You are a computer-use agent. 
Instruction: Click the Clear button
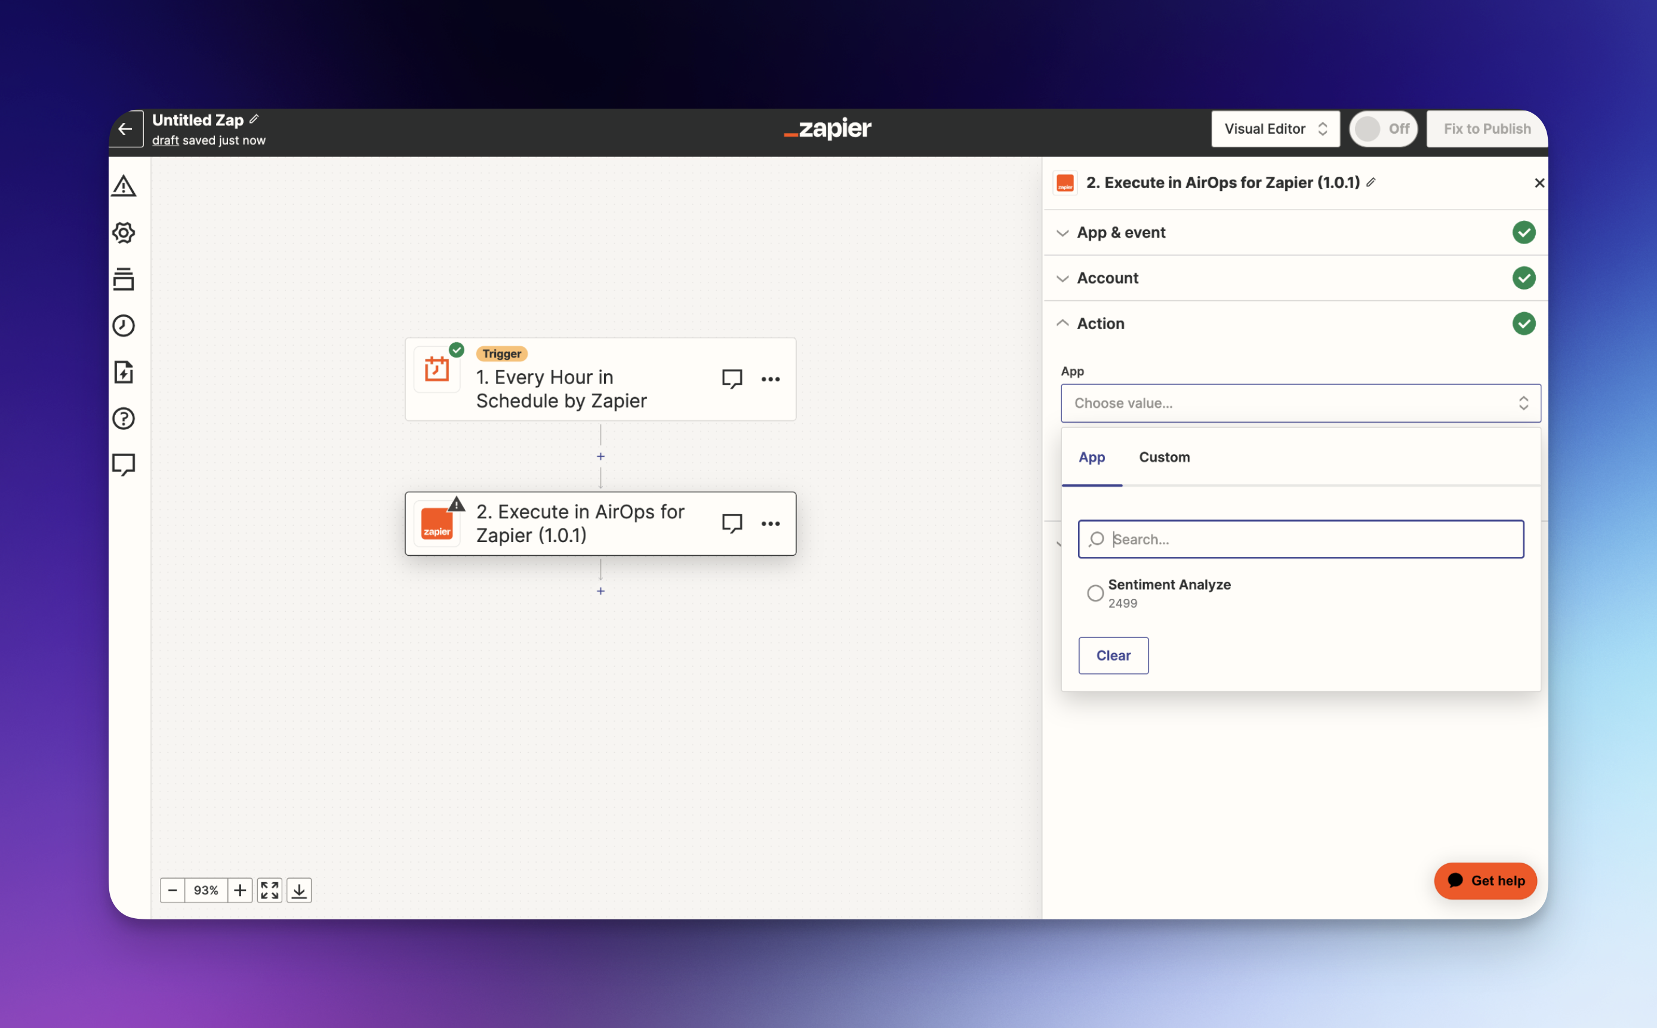pos(1113,655)
